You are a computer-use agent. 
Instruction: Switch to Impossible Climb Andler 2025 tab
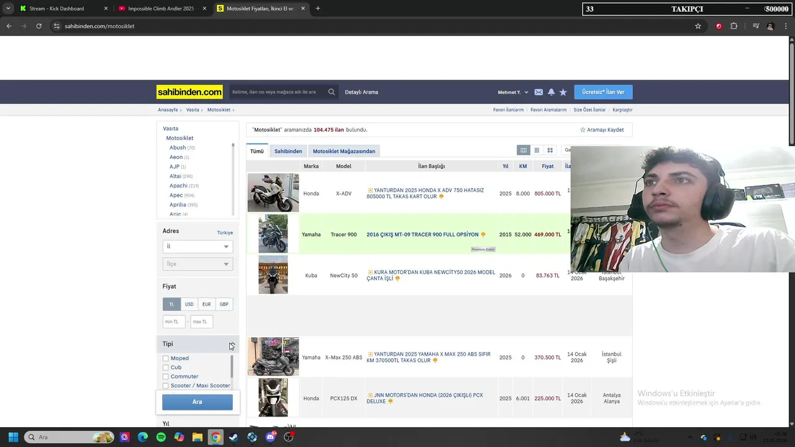click(161, 9)
